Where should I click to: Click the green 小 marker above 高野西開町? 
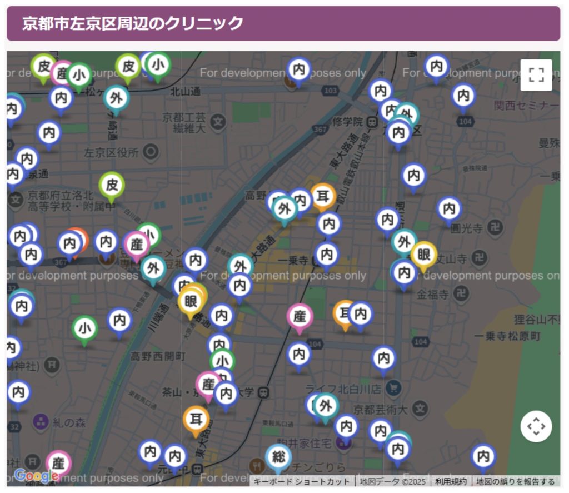click(85, 328)
